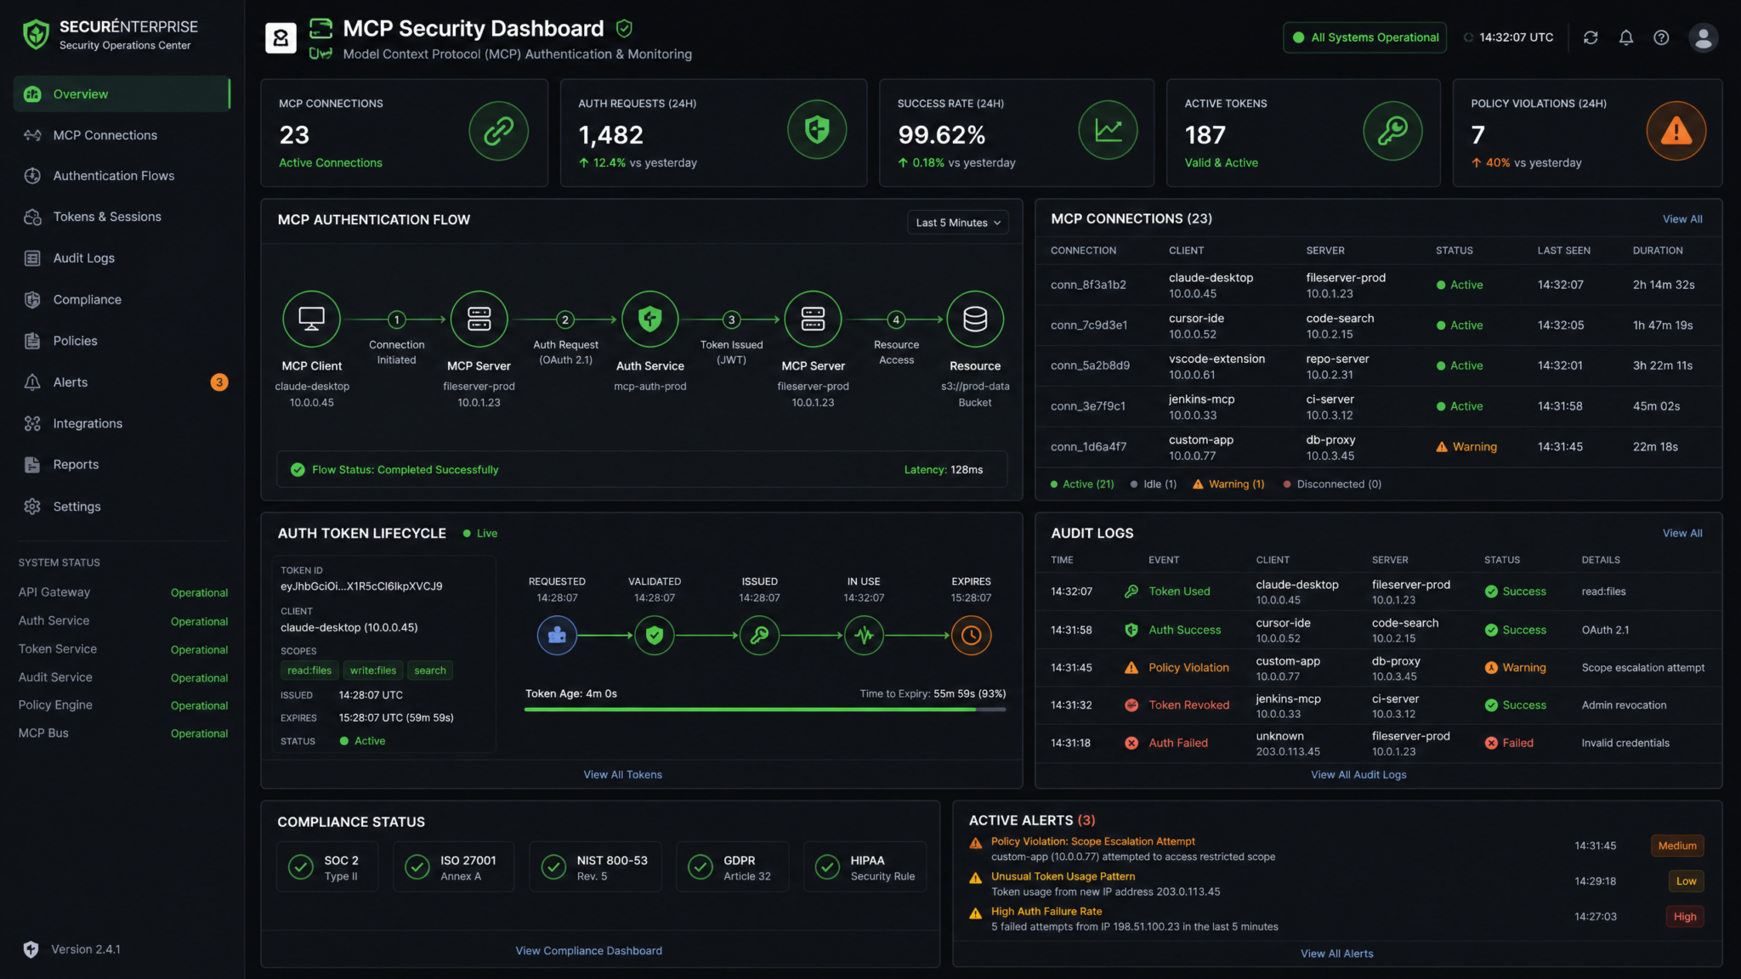Click the Warning (1) status filter
Viewport: 1741px width, 979px height.
(x=1228, y=484)
